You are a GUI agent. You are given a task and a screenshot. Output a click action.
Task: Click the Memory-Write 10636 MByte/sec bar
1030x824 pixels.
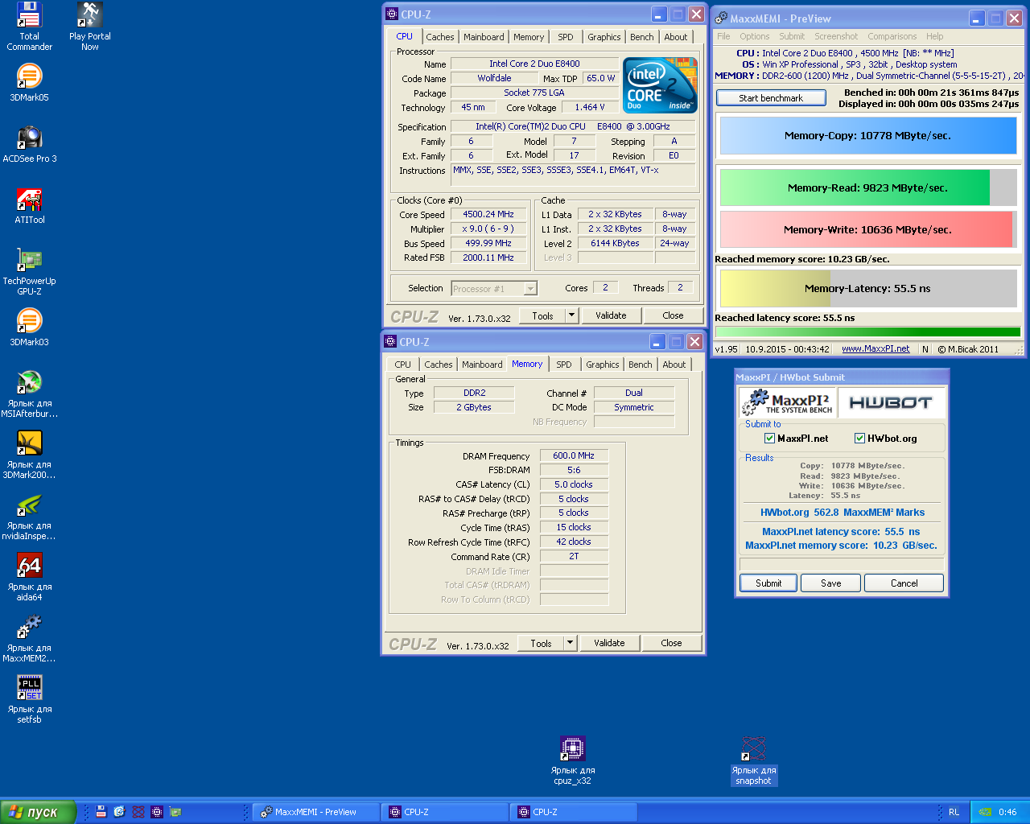[868, 229]
